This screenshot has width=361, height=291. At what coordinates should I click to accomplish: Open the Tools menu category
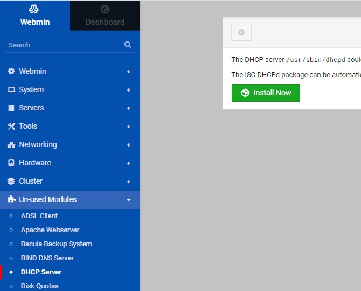70,126
